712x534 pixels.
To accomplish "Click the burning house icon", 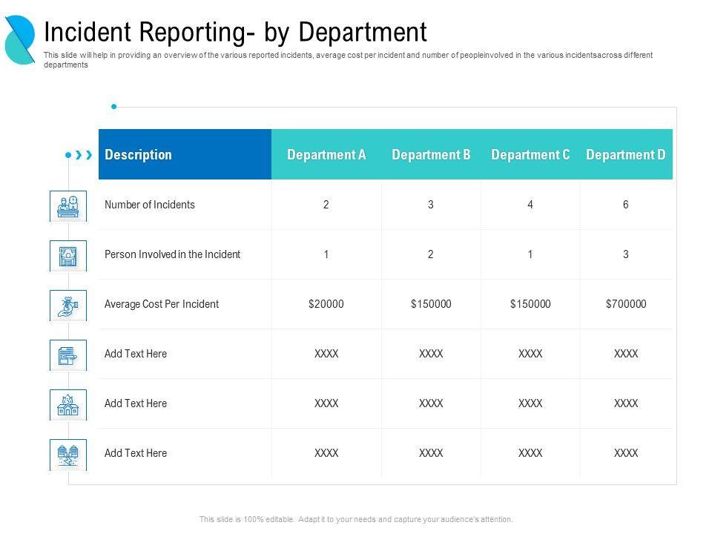I will click(68, 403).
